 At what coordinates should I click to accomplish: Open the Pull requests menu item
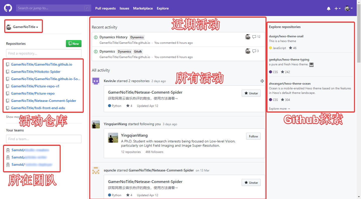pyautogui.click(x=105, y=8)
